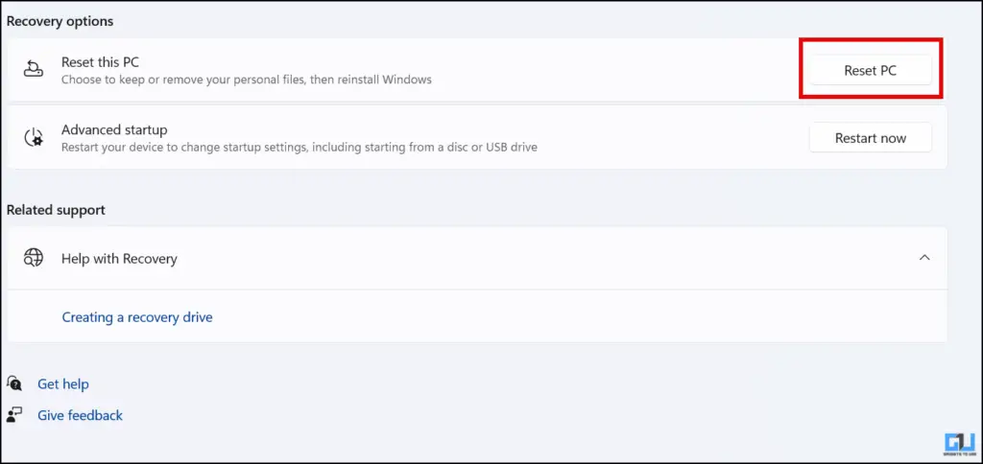
Task: Open the Get help link
Action: coord(63,383)
